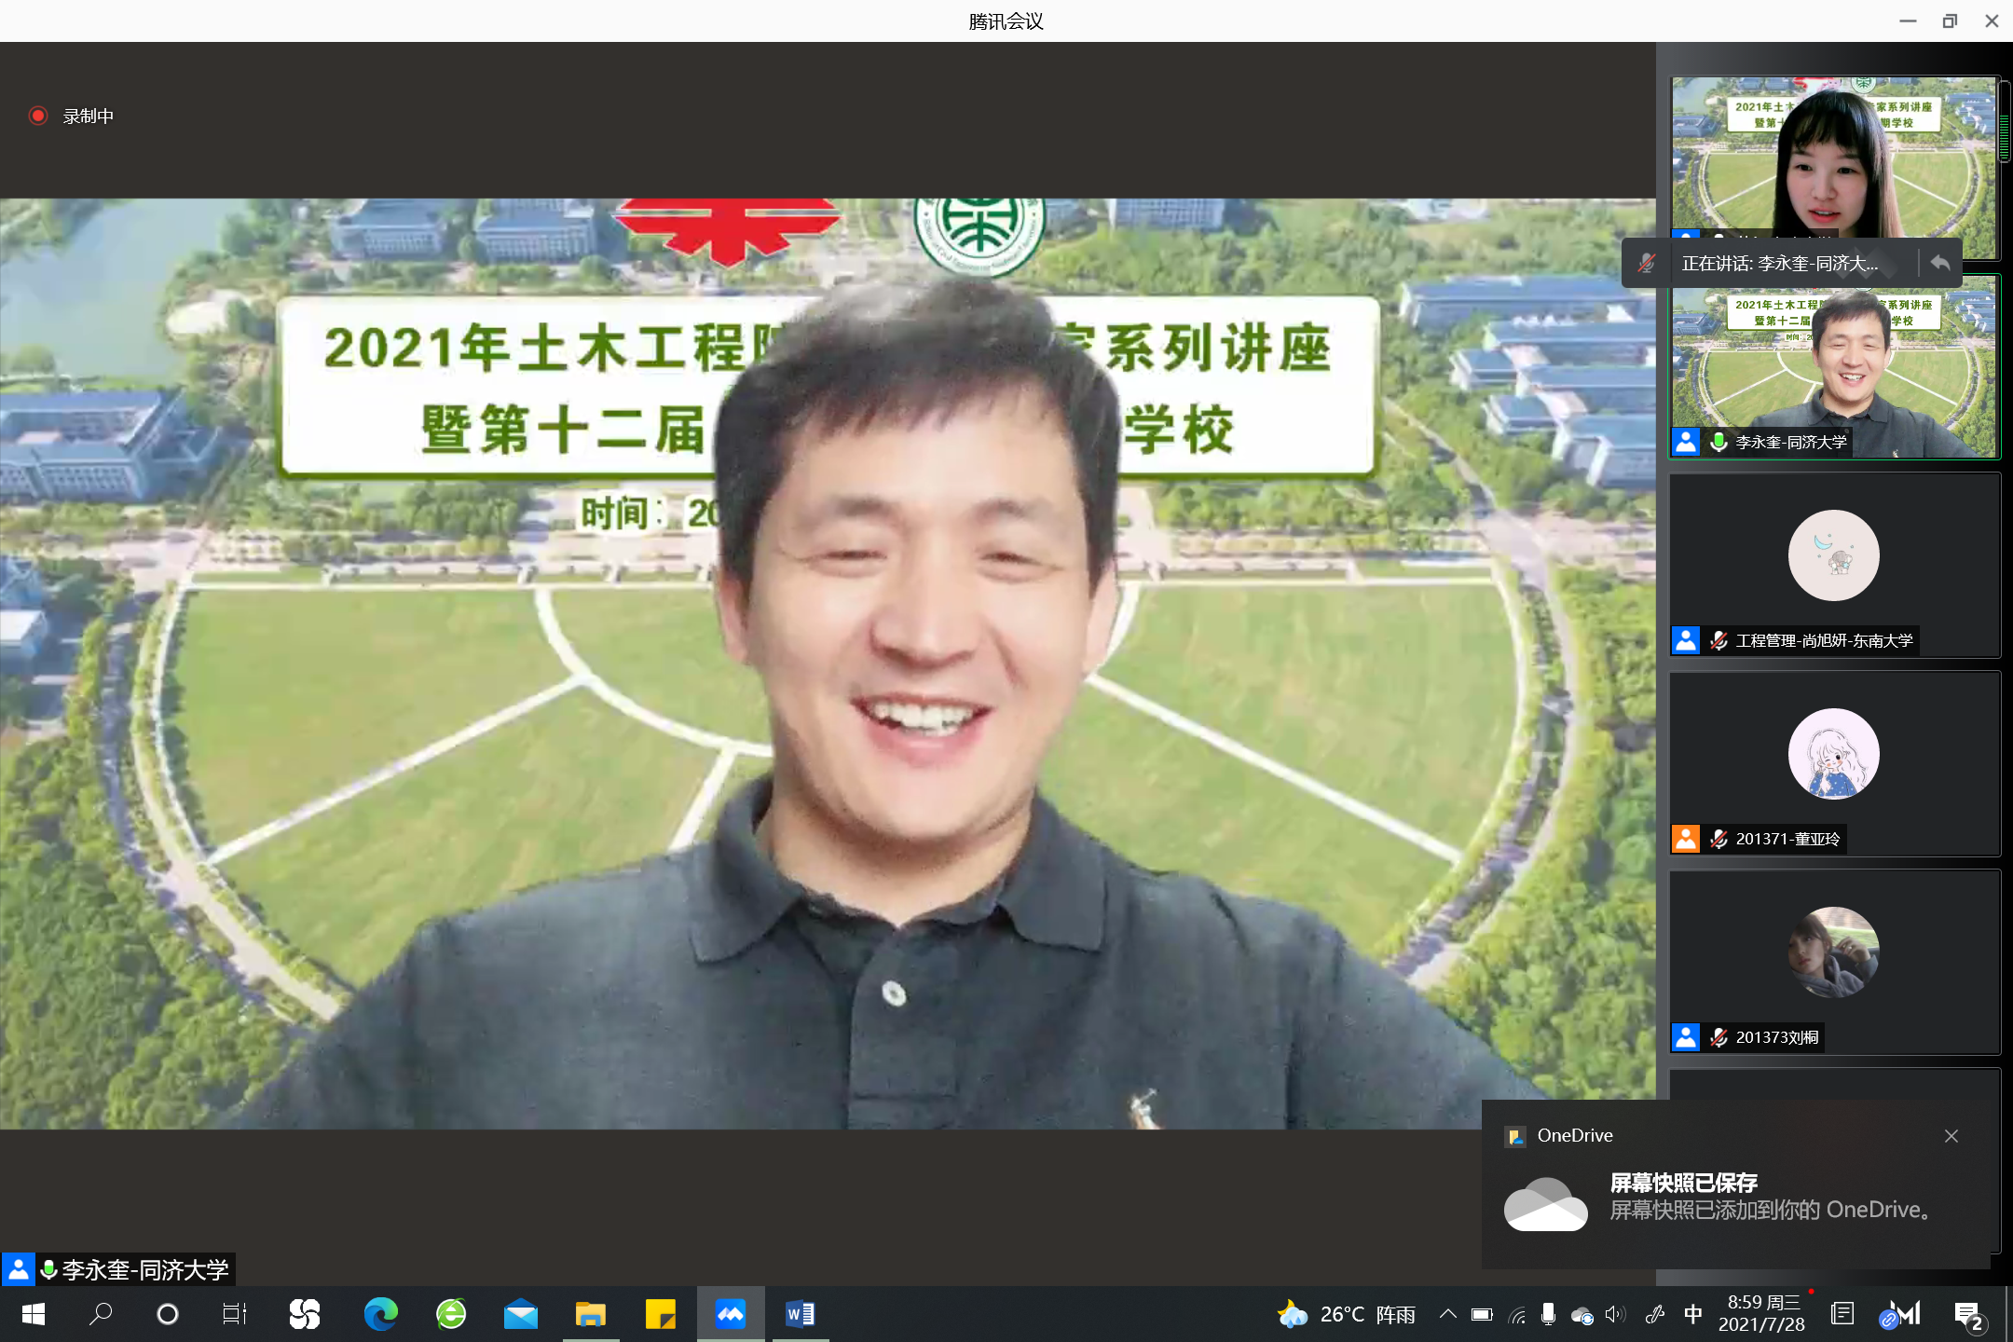
Task: Open Microsoft Word from the taskbar
Action: [x=800, y=1314]
